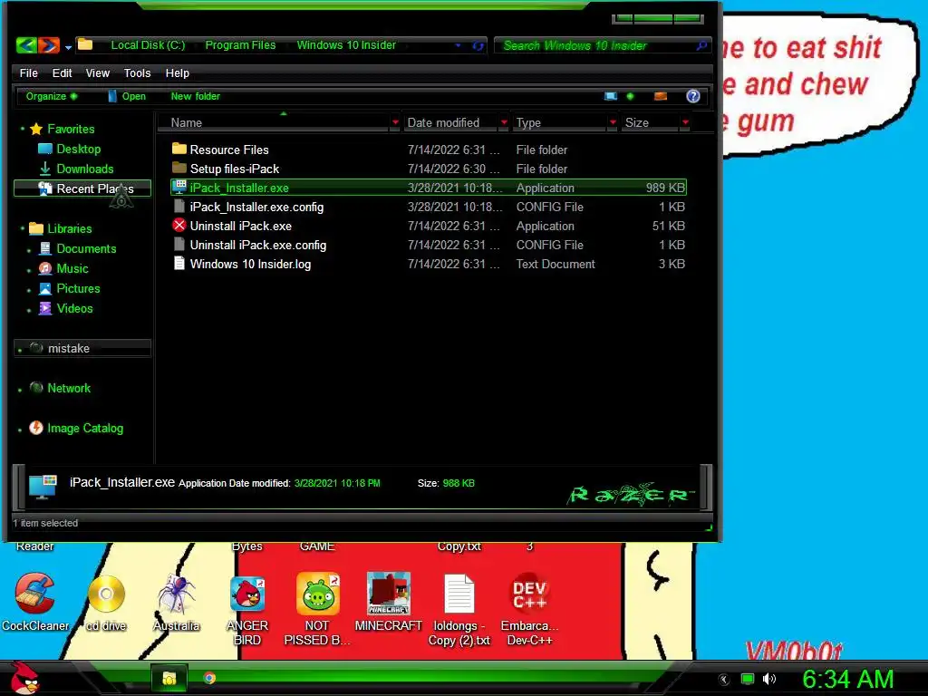The width and height of the screenshot is (928, 696).
Task: Open the View menu
Action: 98,72
